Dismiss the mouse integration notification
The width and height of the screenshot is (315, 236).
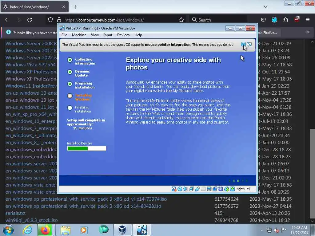pyautogui.click(x=243, y=44)
